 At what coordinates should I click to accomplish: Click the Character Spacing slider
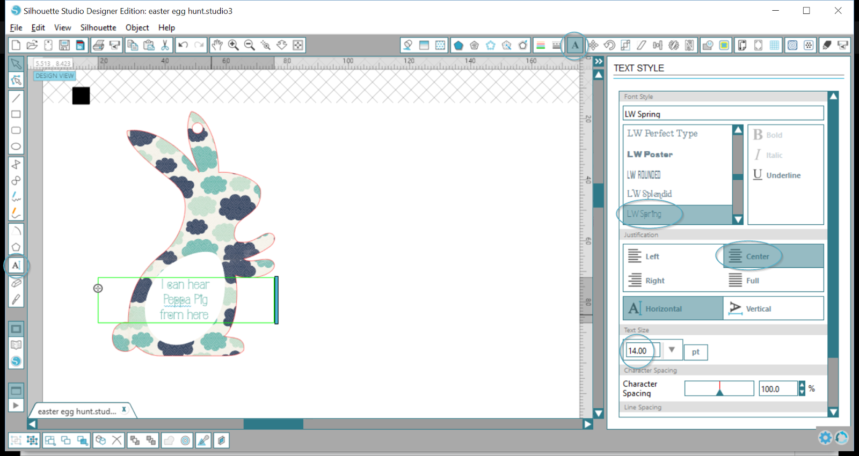[719, 388]
